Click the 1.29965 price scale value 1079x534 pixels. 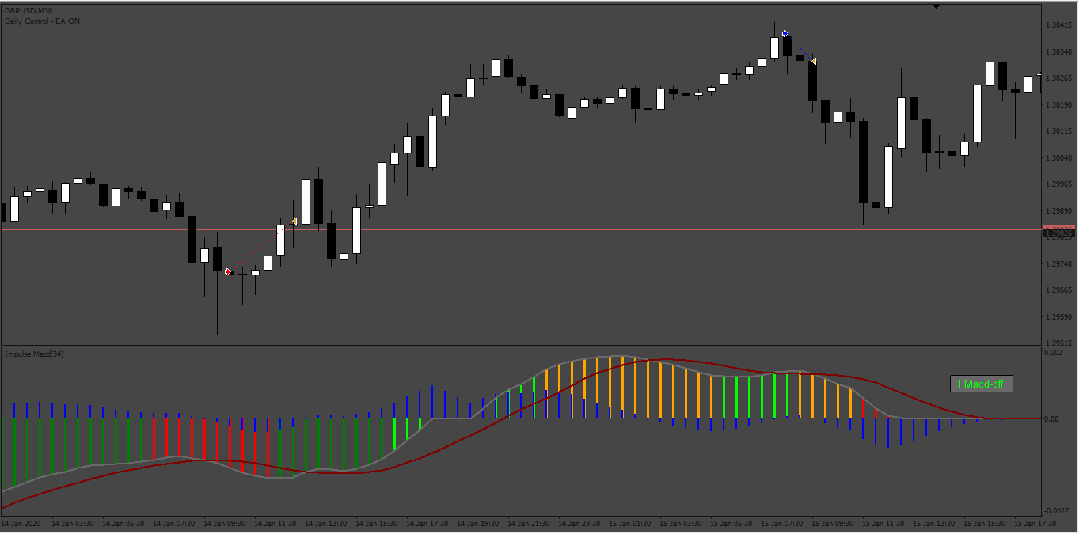(x=1058, y=184)
